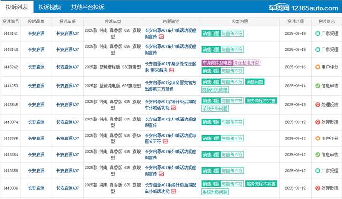Open image icon for complaint 1443358
The image size is (342, 199).
[161, 174]
